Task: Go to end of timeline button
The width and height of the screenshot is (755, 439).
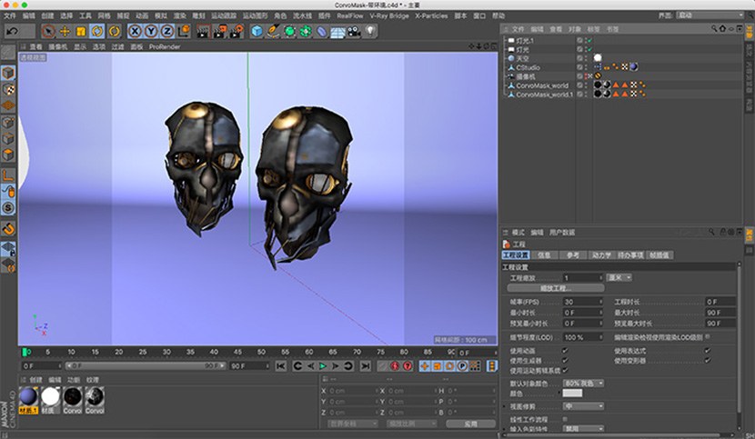Action: 366,366
